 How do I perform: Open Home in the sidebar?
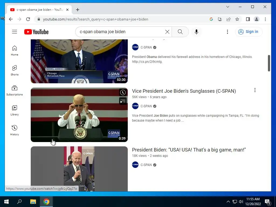[15, 51]
